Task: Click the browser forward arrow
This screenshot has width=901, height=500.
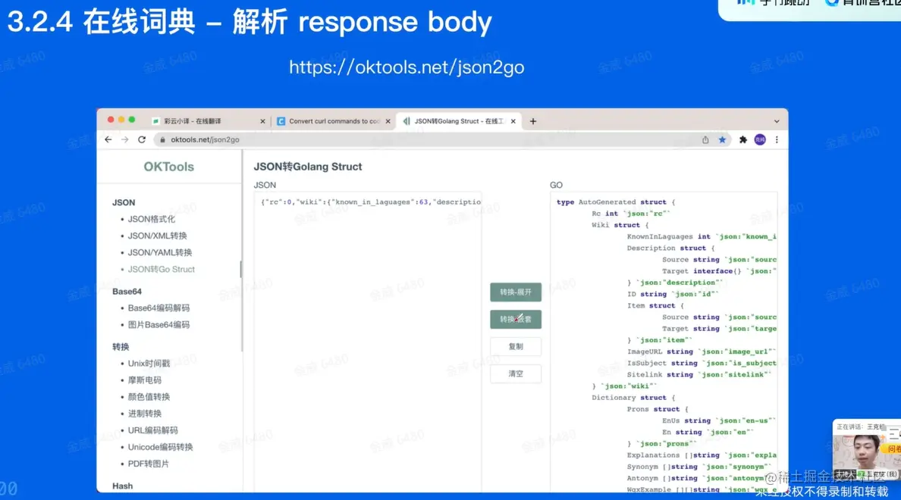Action: pyautogui.click(x=124, y=139)
